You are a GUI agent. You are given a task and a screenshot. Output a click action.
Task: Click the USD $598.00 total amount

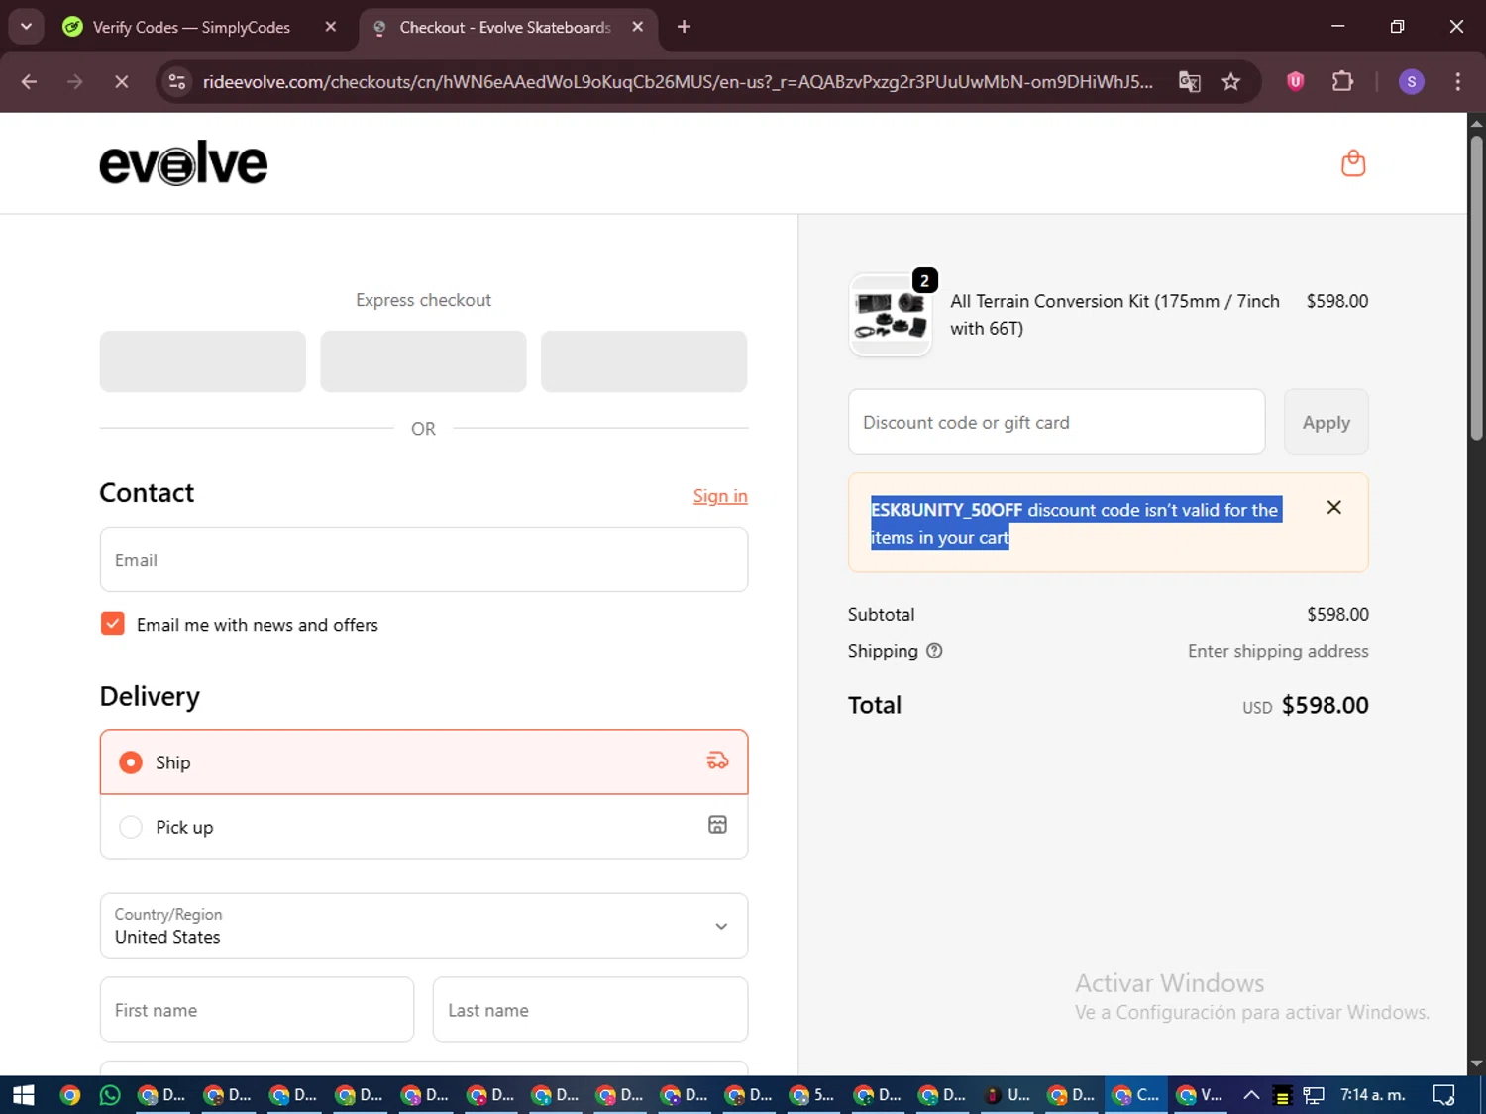tap(1306, 705)
